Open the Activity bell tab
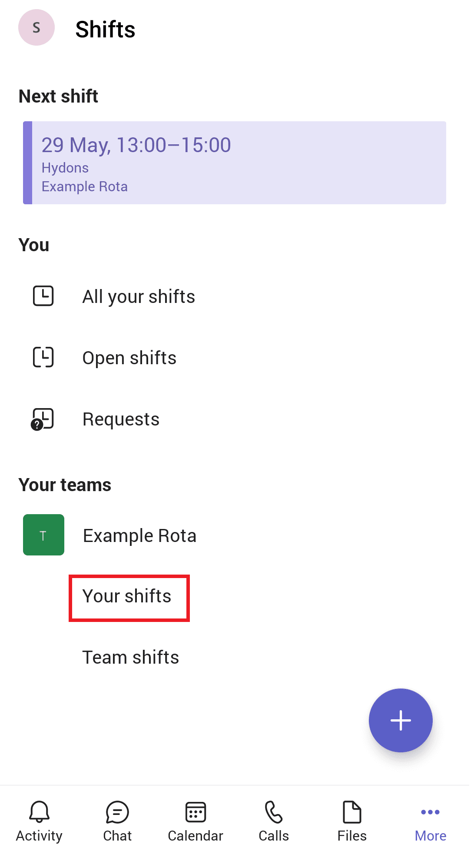Image resolution: width=474 pixels, height=861 pixels. 39,821
